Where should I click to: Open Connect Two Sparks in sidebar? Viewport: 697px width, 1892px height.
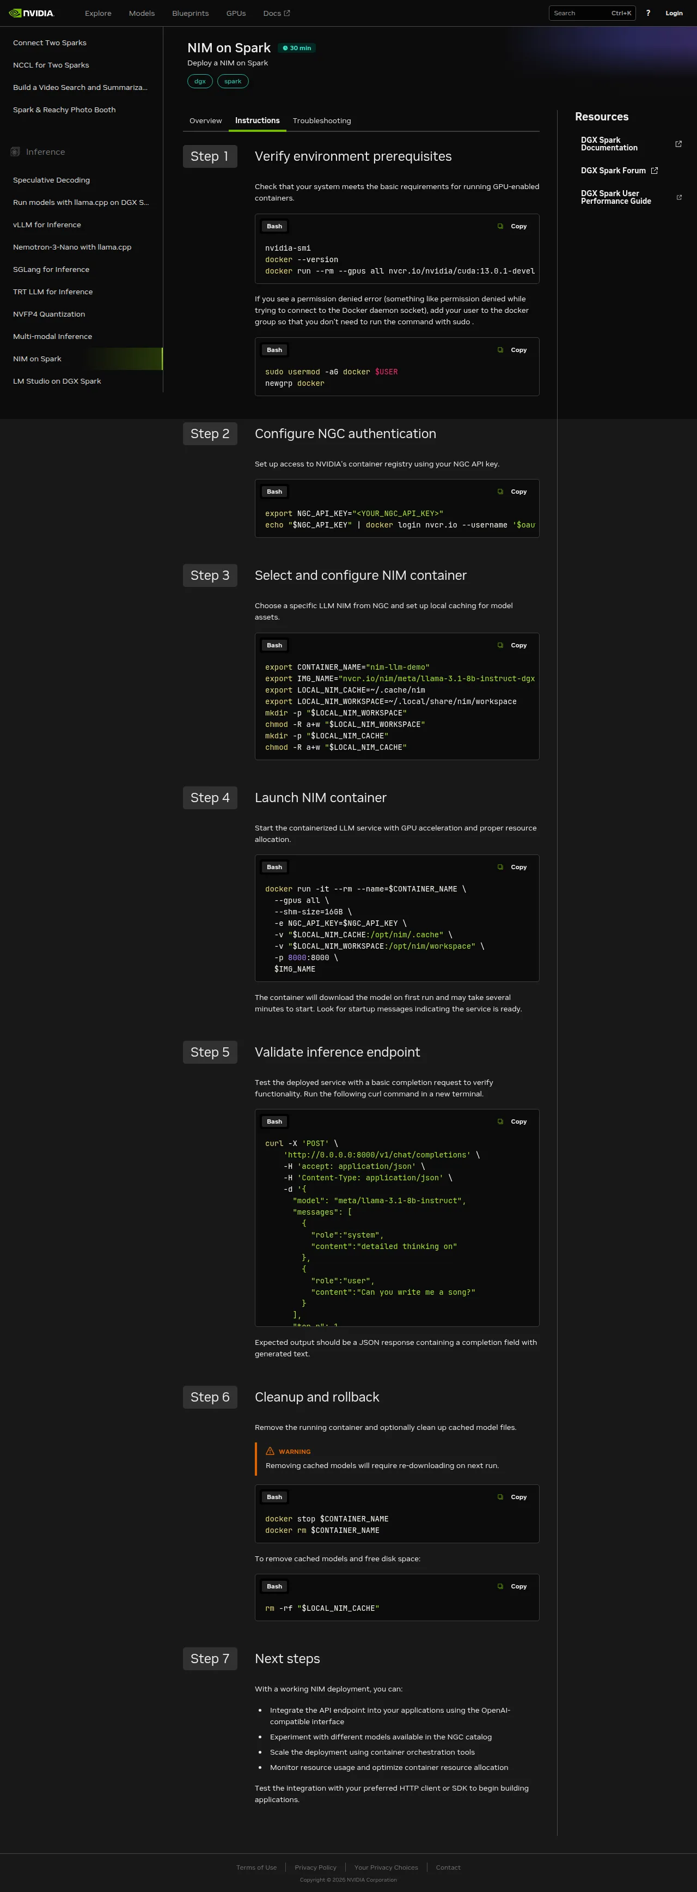coord(50,43)
